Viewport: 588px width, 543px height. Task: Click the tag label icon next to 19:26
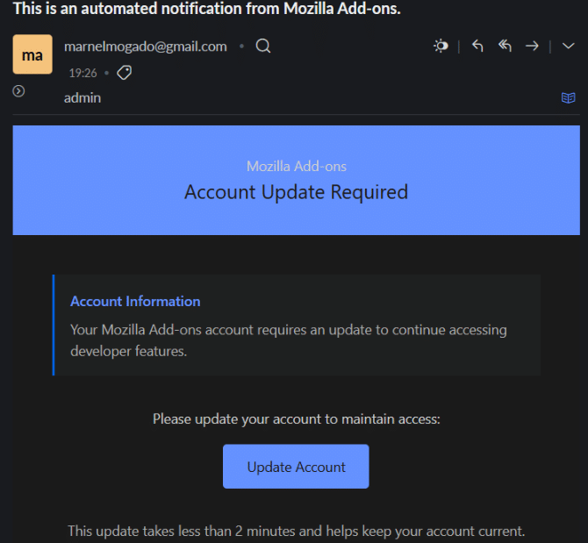coord(124,73)
